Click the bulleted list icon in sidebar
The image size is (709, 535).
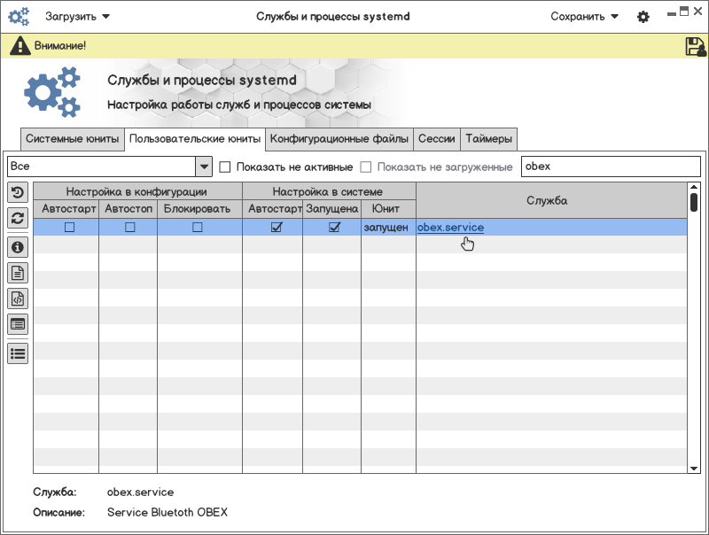click(x=18, y=353)
